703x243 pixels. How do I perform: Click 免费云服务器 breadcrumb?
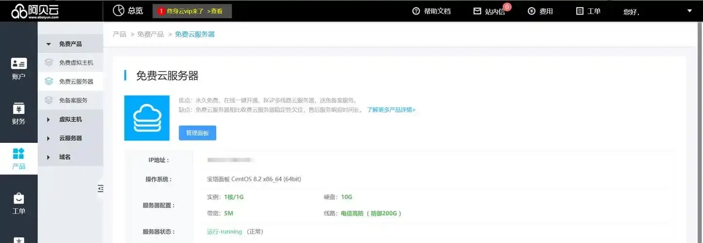click(x=195, y=34)
